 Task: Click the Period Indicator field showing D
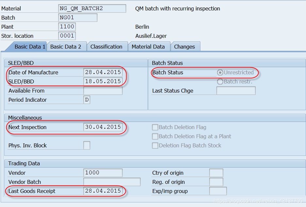click(87, 100)
